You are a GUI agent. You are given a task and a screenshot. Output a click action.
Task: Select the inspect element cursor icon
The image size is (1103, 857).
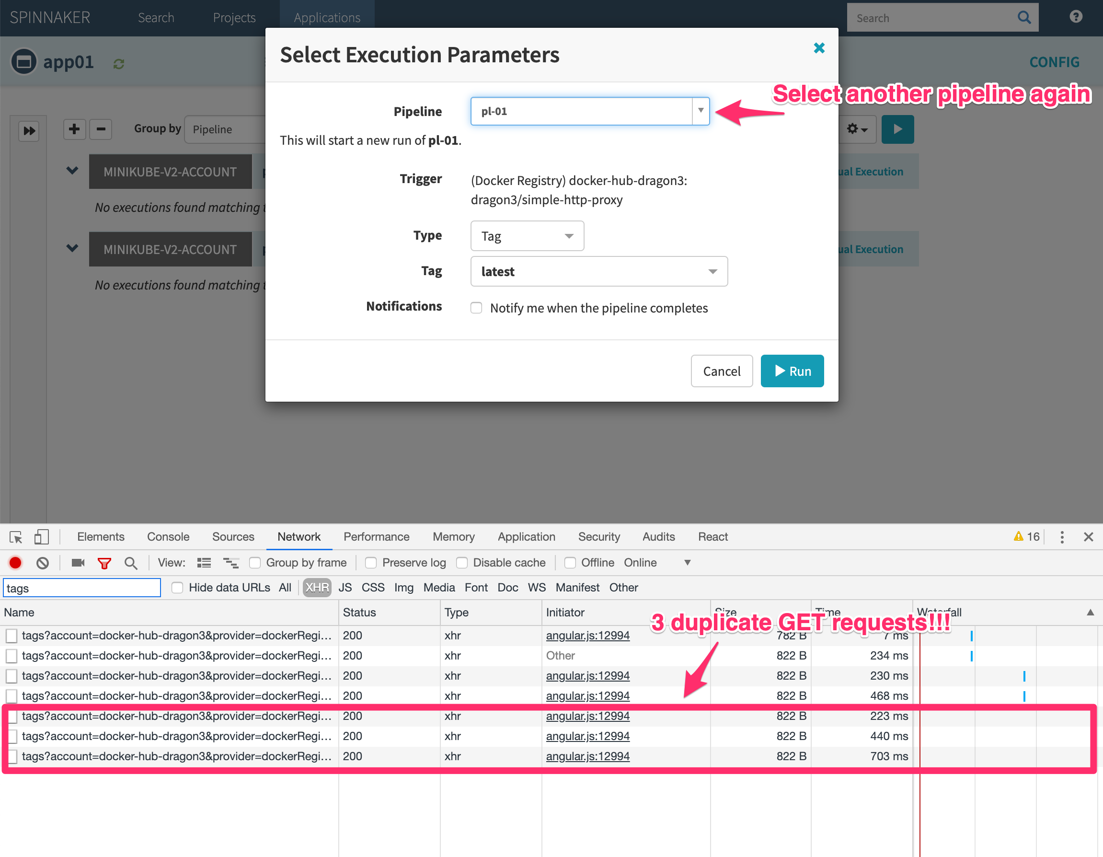pyautogui.click(x=16, y=537)
